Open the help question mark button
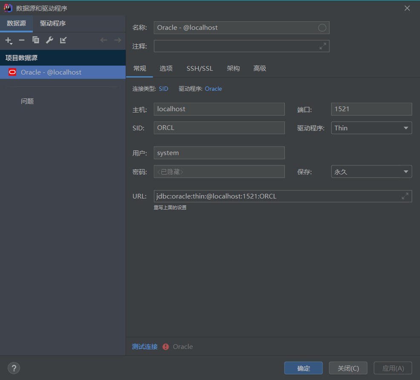 [x=14, y=368]
